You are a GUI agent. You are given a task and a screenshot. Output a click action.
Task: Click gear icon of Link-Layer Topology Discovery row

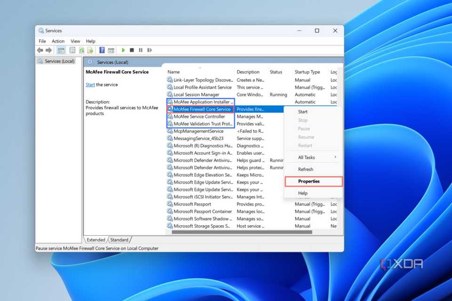tap(170, 80)
